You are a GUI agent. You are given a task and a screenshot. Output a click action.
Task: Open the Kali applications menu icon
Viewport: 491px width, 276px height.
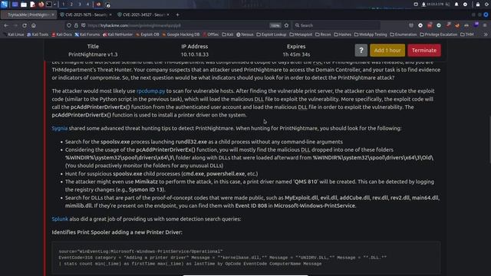coord(4,4)
